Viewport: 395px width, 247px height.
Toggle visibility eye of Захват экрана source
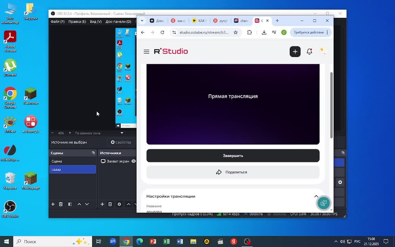133,161
